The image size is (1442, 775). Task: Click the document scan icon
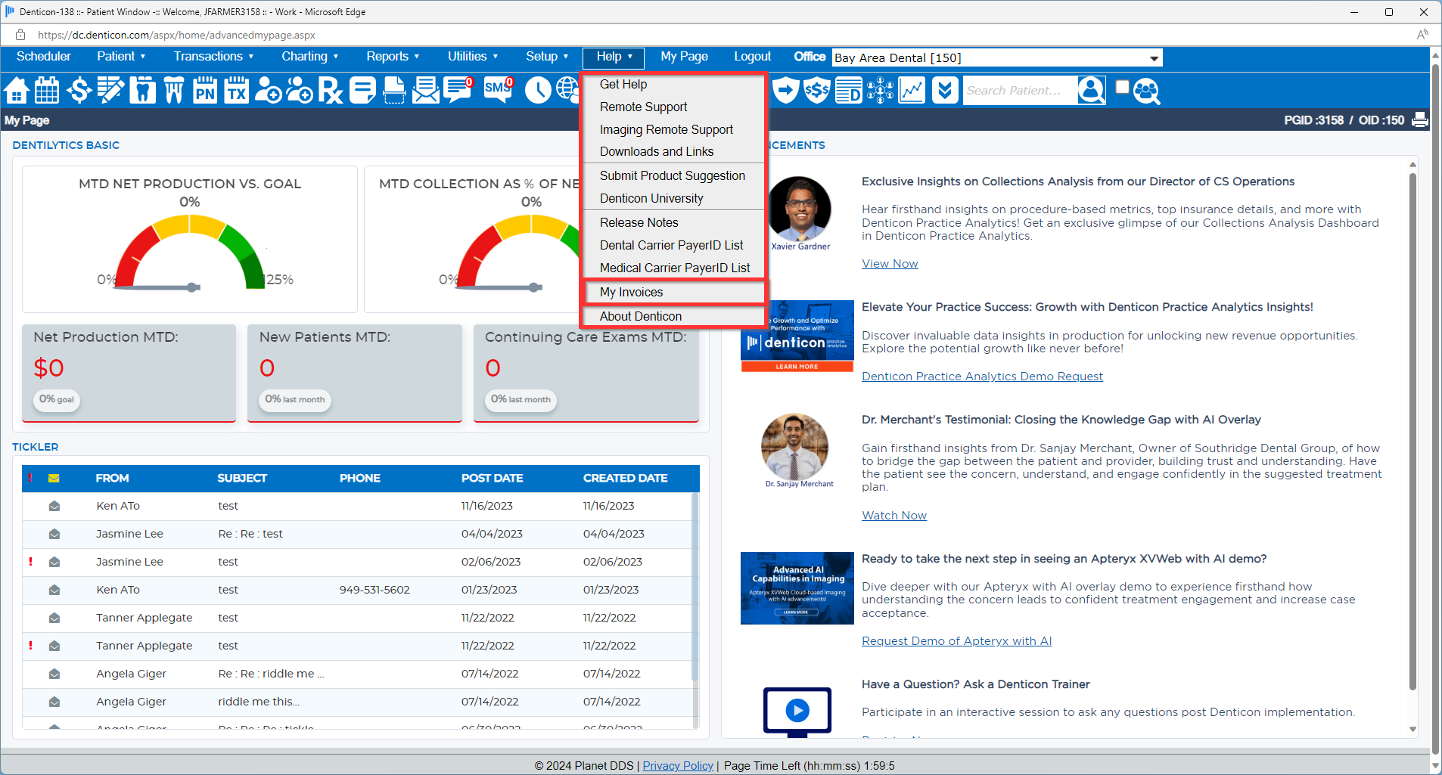(394, 91)
